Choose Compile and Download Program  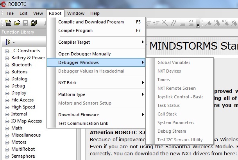point(96,22)
